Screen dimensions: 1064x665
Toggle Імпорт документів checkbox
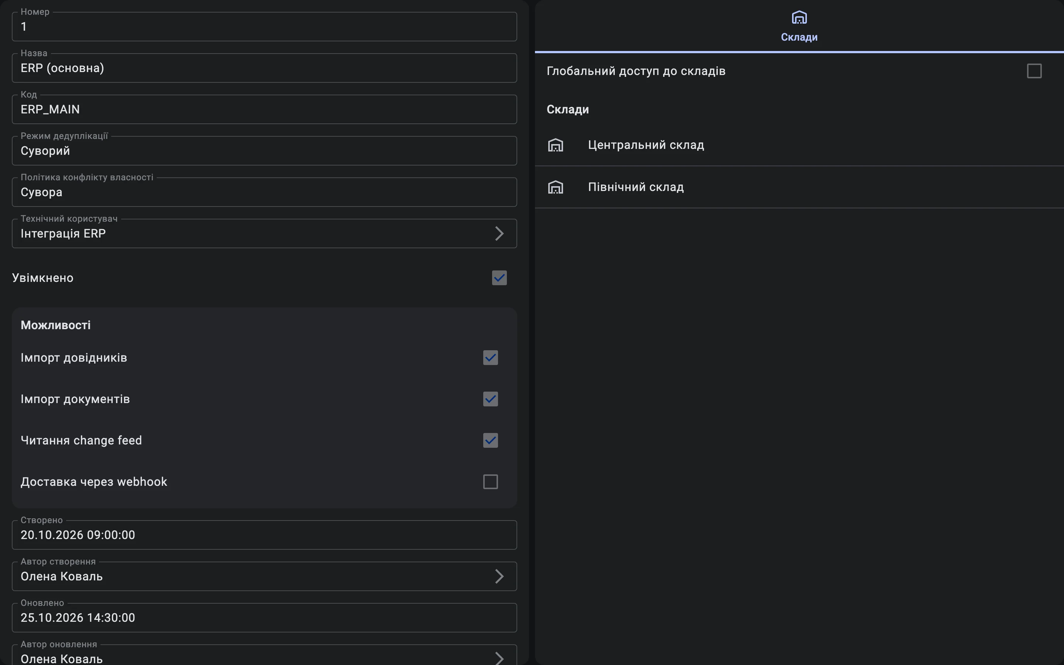point(490,399)
